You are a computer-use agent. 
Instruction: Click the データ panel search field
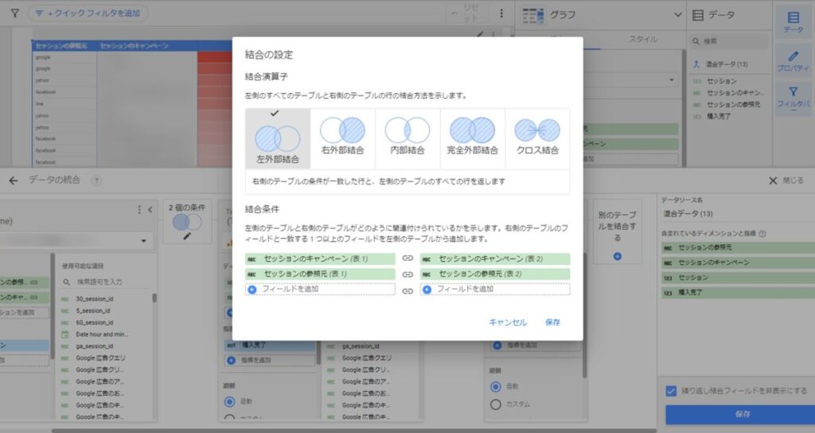click(730, 41)
